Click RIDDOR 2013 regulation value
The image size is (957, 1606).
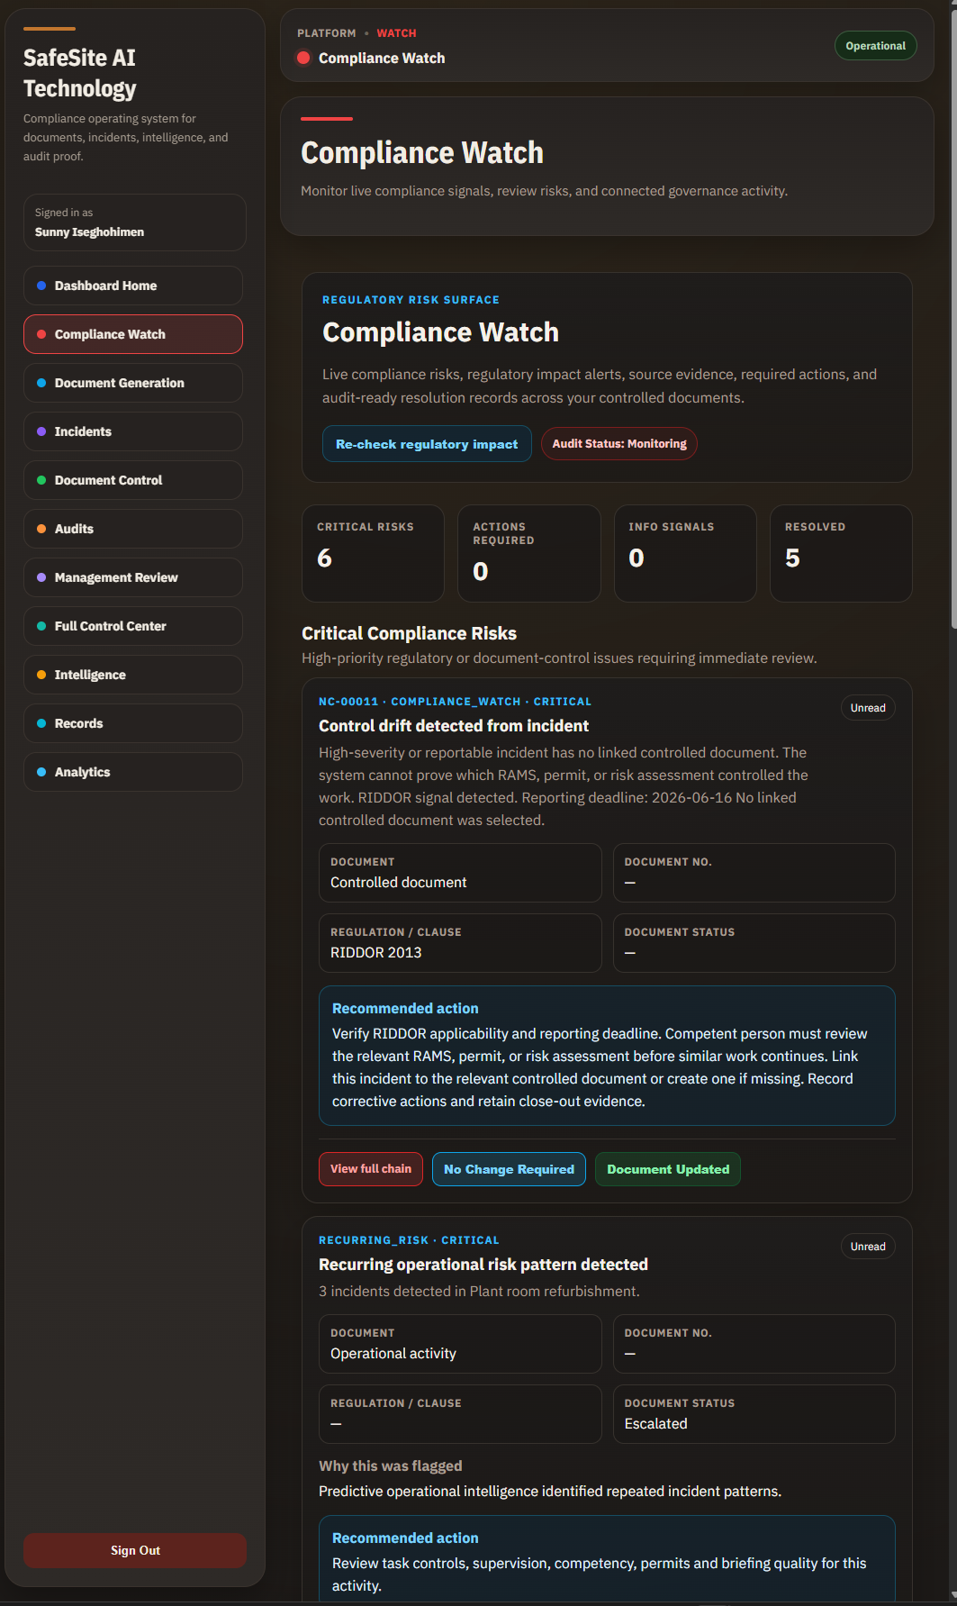coord(375,953)
